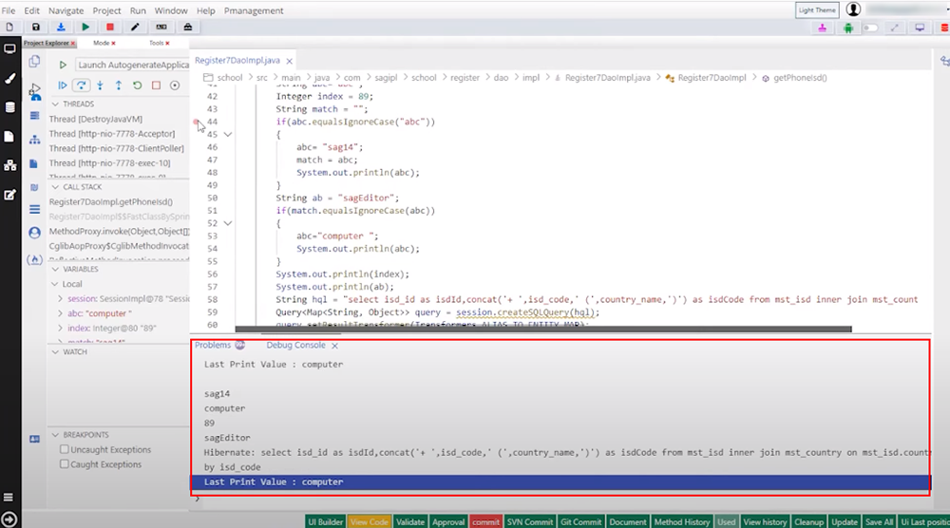Click the Git Commit button
The image size is (950, 528).
tap(580, 521)
